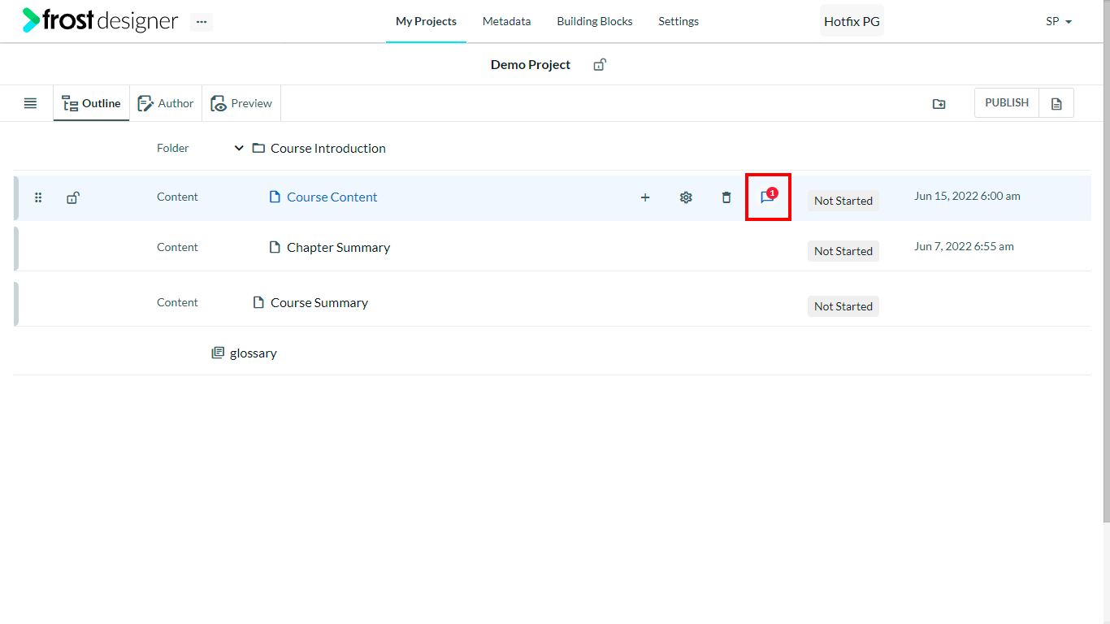
Task: Open the ellipsis menu beside the logo
Action: pyautogui.click(x=202, y=22)
